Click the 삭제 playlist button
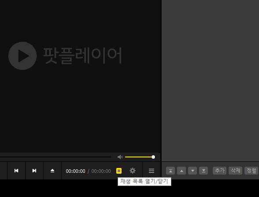Screen dimensions: 259x197 [x=235, y=171]
